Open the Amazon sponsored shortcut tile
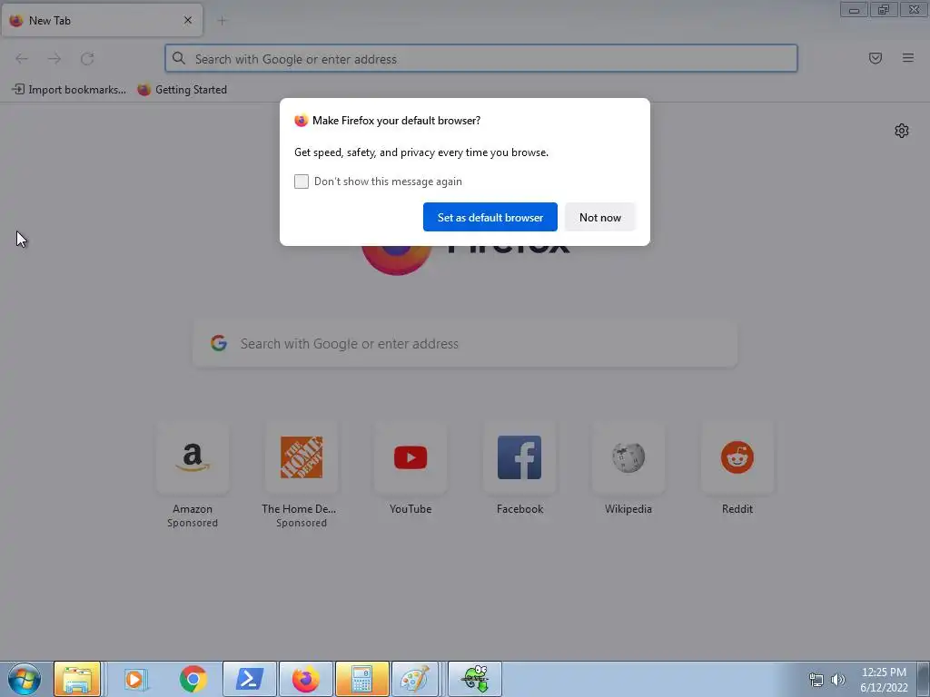 [x=193, y=457]
